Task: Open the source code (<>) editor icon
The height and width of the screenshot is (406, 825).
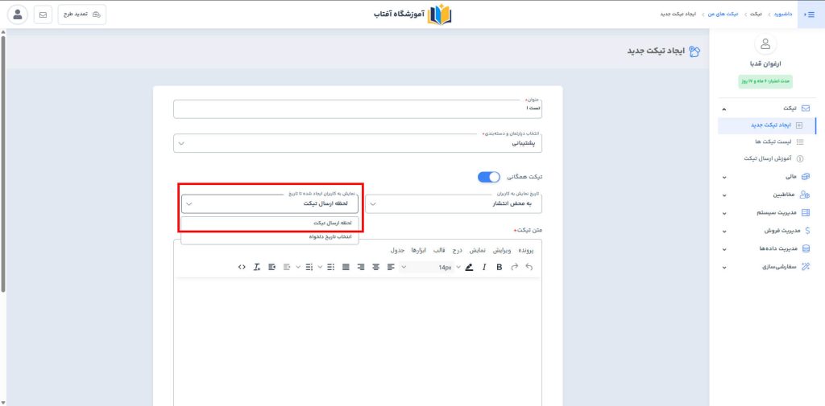Action: click(x=242, y=267)
